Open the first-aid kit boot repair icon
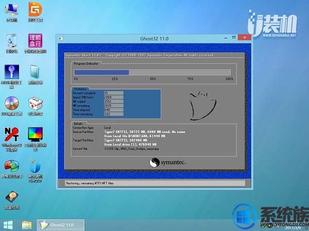Viewport: 309px width, 231px height. click(35, 103)
